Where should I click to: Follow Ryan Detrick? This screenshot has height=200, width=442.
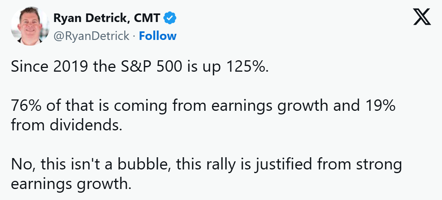coord(158,36)
